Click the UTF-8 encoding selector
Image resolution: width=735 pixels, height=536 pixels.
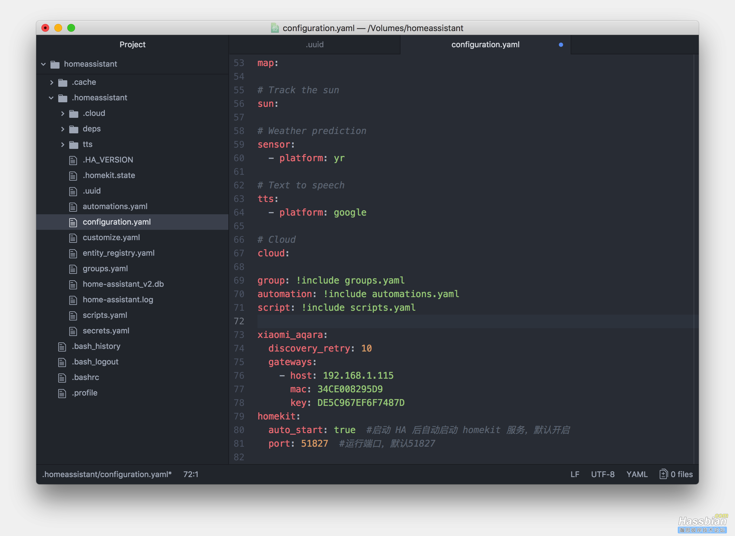tap(603, 474)
